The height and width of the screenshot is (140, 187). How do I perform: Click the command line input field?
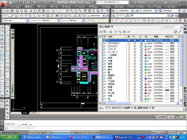[x=95, y=128]
